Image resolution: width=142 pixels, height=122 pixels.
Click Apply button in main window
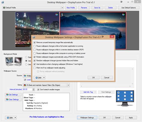tap(131, 117)
